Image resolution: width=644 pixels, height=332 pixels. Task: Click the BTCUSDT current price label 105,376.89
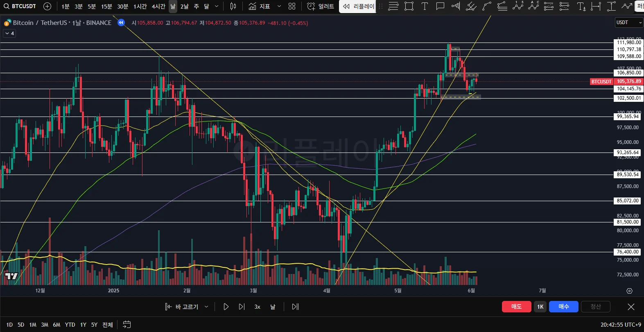tap(617, 81)
